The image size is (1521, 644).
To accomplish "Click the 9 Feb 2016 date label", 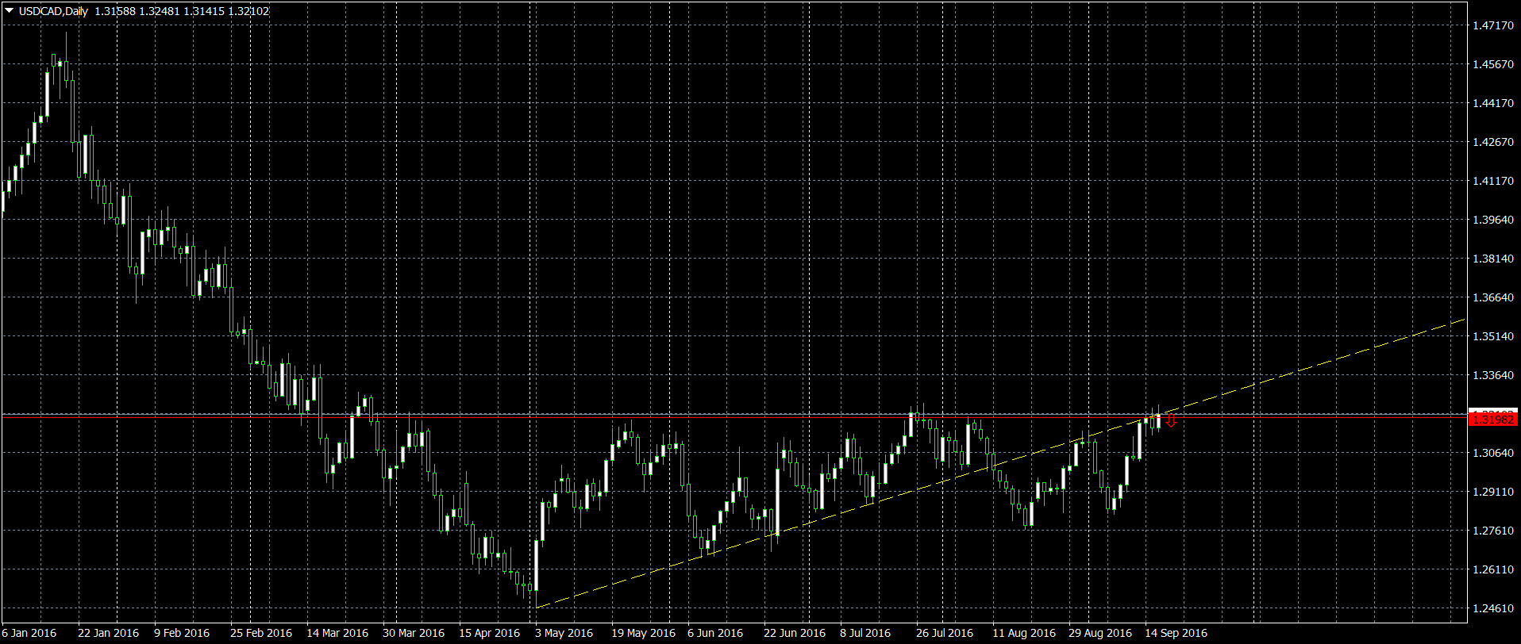I will [x=182, y=633].
